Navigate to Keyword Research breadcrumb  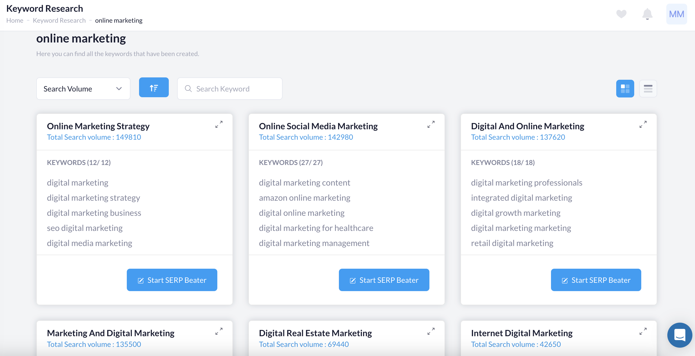[x=59, y=21]
